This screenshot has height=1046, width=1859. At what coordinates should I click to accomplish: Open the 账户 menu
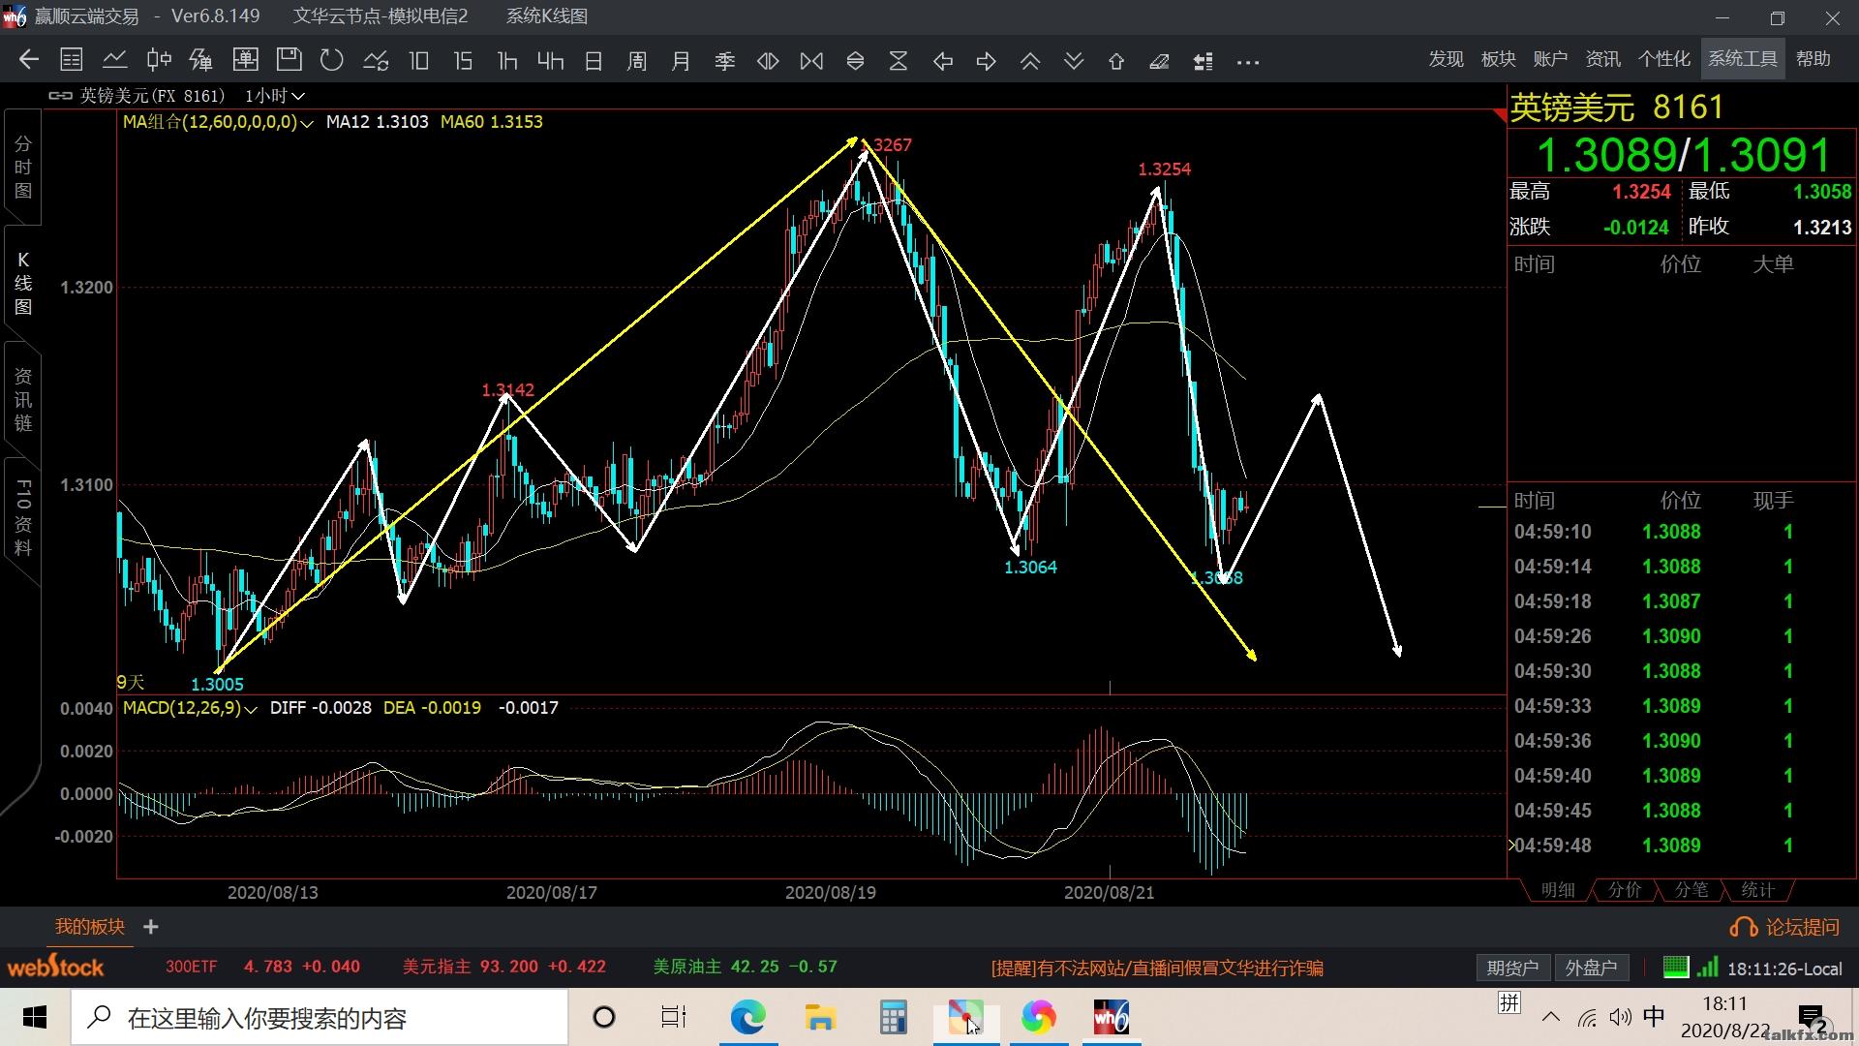click(1550, 59)
